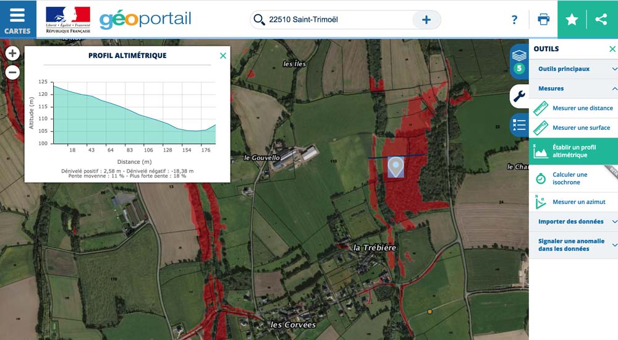Open the layers stack panel icon
Screen dimensions: 618x340
(x=520, y=62)
